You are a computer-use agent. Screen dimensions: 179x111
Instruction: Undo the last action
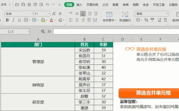pos(48,5)
